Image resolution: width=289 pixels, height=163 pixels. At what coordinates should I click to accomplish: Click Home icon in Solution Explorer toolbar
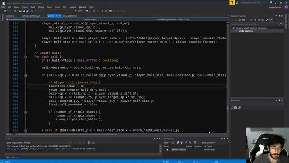pyautogui.click(x=240, y=20)
